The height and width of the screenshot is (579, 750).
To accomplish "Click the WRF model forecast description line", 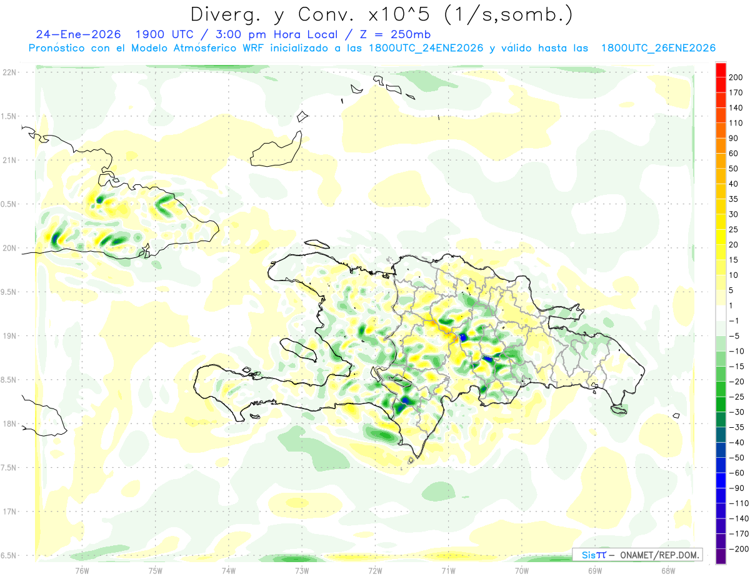I will coord(371,48).
